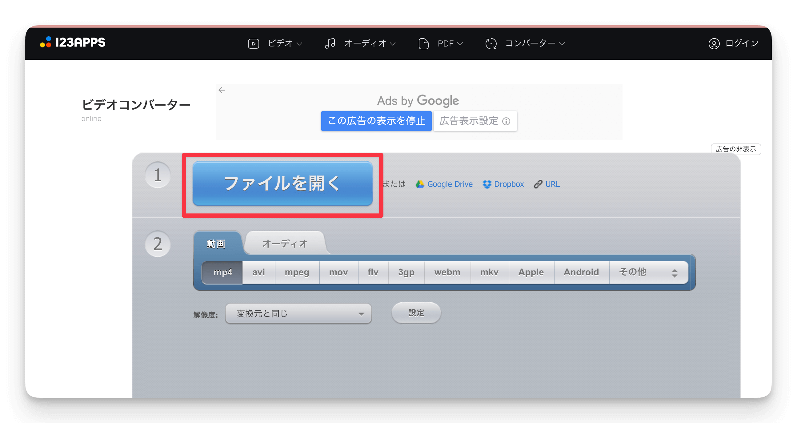Image resolution: width=797 pixels, height=423 pixels.
Task: Switch to the 動画 tab
Action: (x=216, y=244)
